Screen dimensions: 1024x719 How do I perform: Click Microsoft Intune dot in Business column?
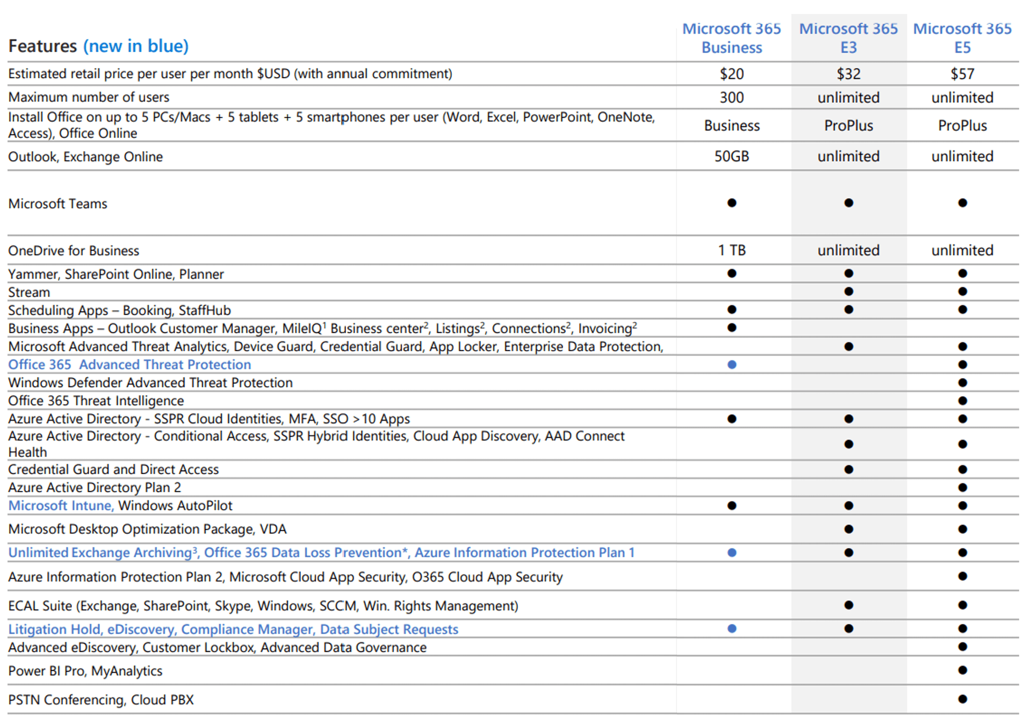(731, 506)
